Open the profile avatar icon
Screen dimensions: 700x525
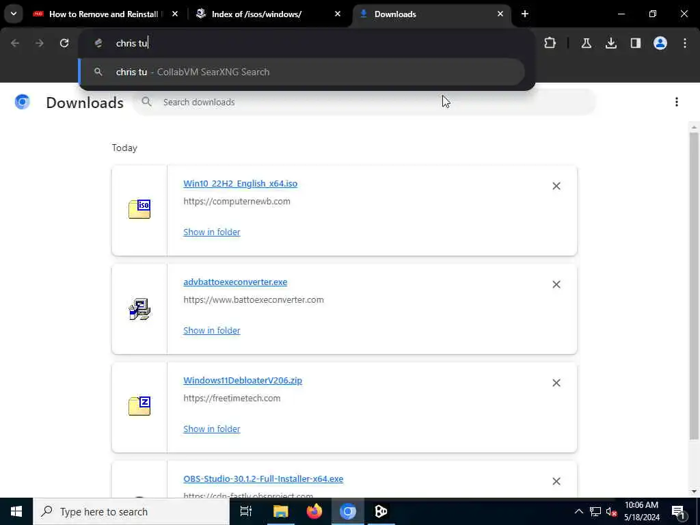point(660,43)
